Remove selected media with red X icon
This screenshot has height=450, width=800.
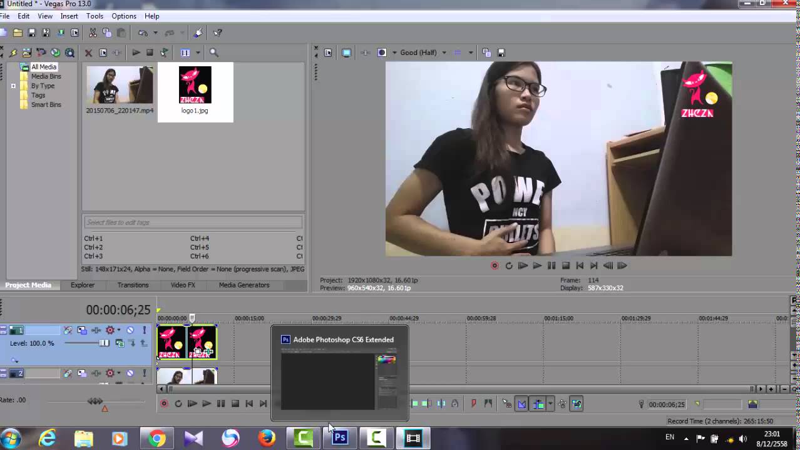click(x=88, y=53)
